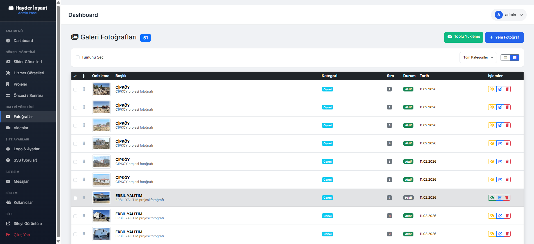This screenshot has width=534, height=244.
Task: Delete the photo in row 9
Action: (507, 234)
